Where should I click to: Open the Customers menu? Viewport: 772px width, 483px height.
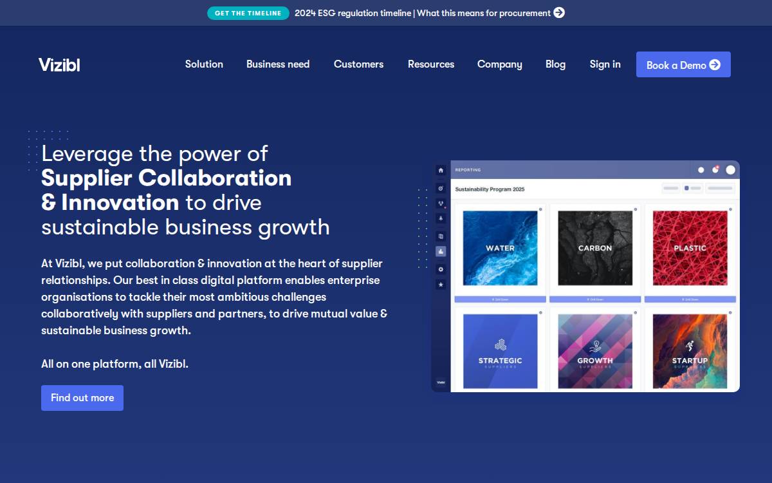[358, 64]
